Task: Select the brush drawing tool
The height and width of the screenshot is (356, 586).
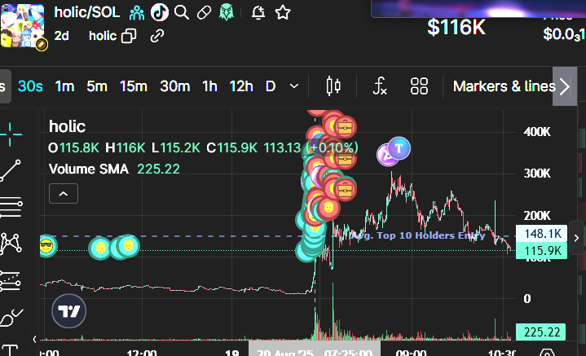Action: pos(11,318)
